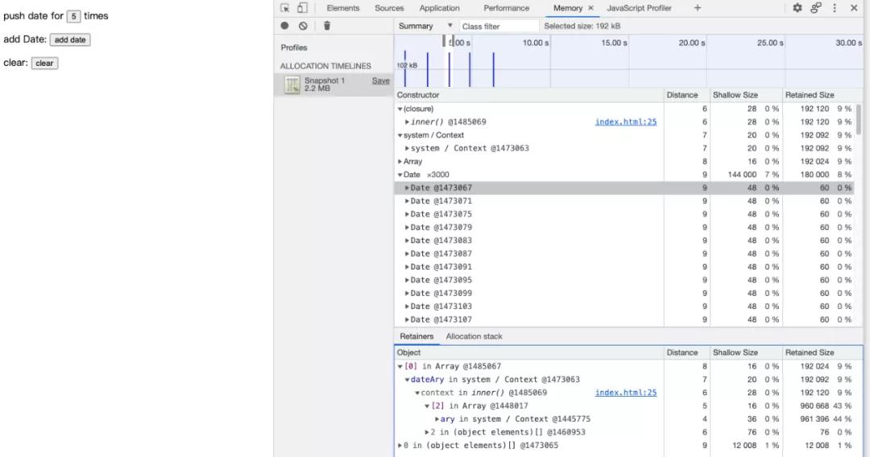Clear all profiles icon
This screenshot has height=457, width=870.
pos(303,26)
